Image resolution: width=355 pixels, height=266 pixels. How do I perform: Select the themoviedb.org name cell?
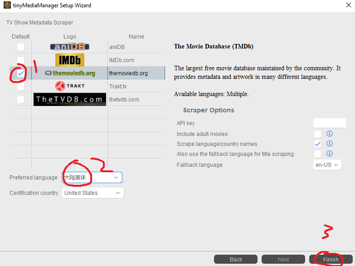click(137, 73)
